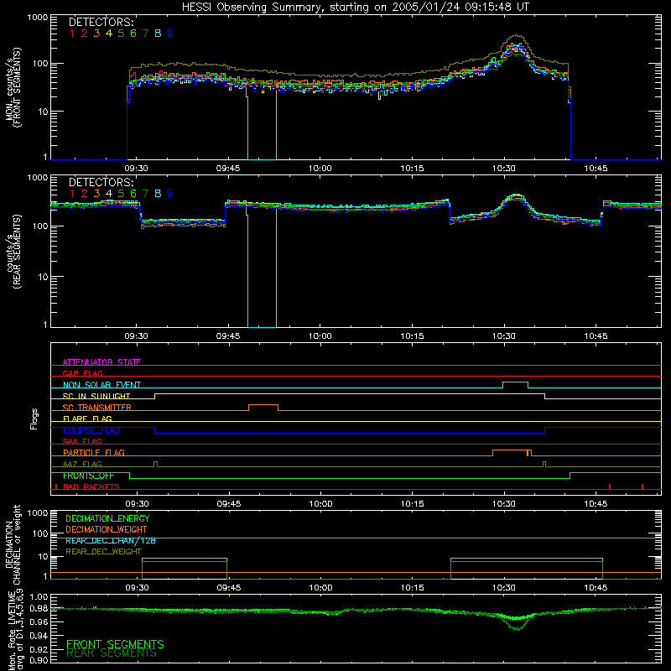This screenshot has height=671, width=671.
Task: Click the 10:00 tick label under front segments plot
Action: pos(320,169)
